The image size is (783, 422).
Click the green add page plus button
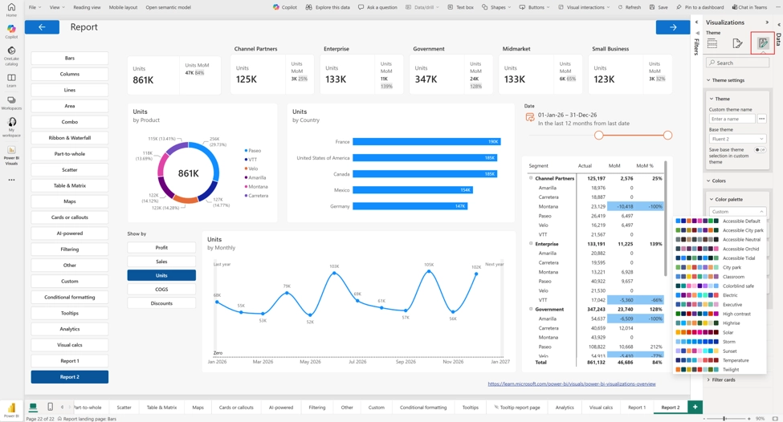tap(695, 407)
